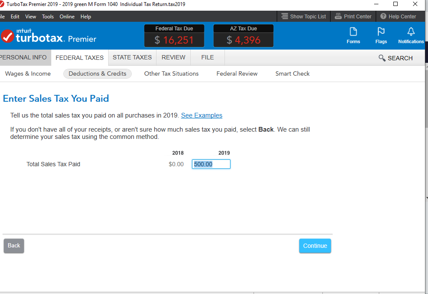Maximize the TurboTax window

tap(395, 4)
